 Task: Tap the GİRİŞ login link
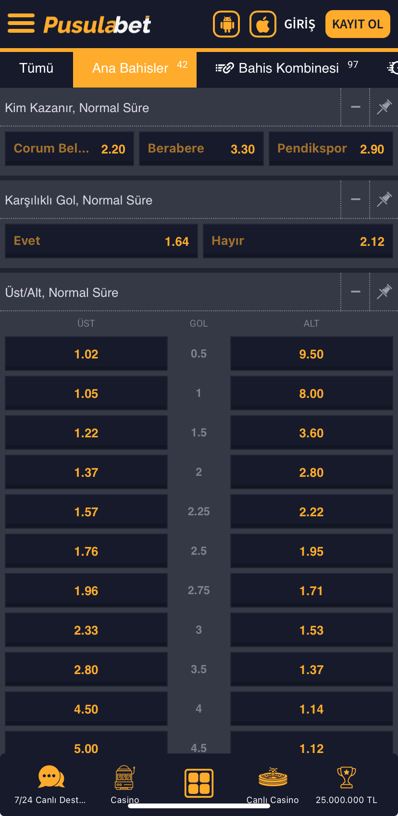pos(300,24)
